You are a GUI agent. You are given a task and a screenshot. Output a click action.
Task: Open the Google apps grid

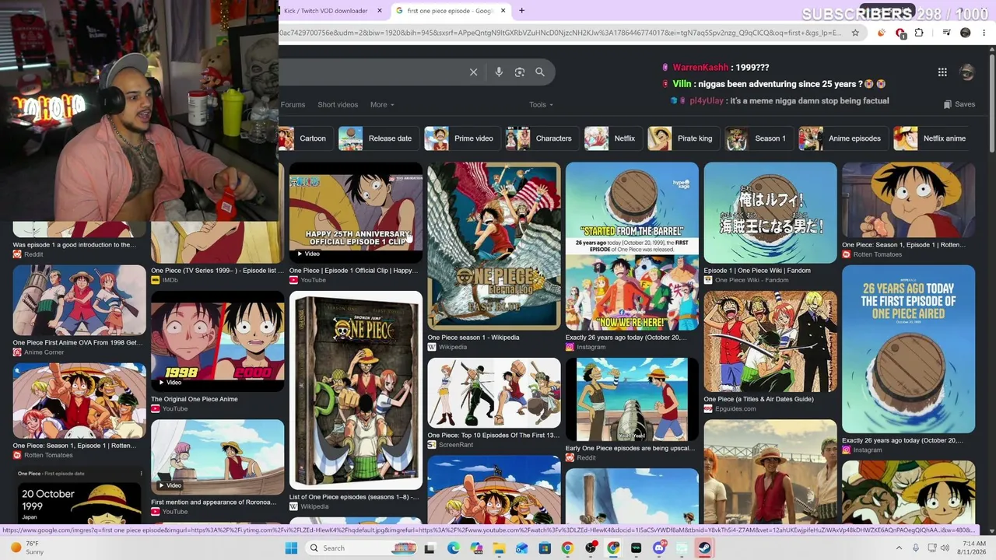point(942,72)
